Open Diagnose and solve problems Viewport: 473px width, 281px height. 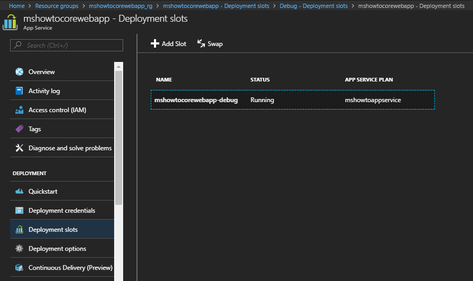pos(62,148)
